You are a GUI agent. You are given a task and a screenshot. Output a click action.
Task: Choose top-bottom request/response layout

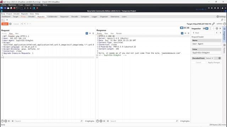tap(185, 28)
